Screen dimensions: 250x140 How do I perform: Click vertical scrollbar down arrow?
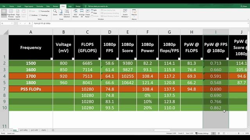point(248,127)
